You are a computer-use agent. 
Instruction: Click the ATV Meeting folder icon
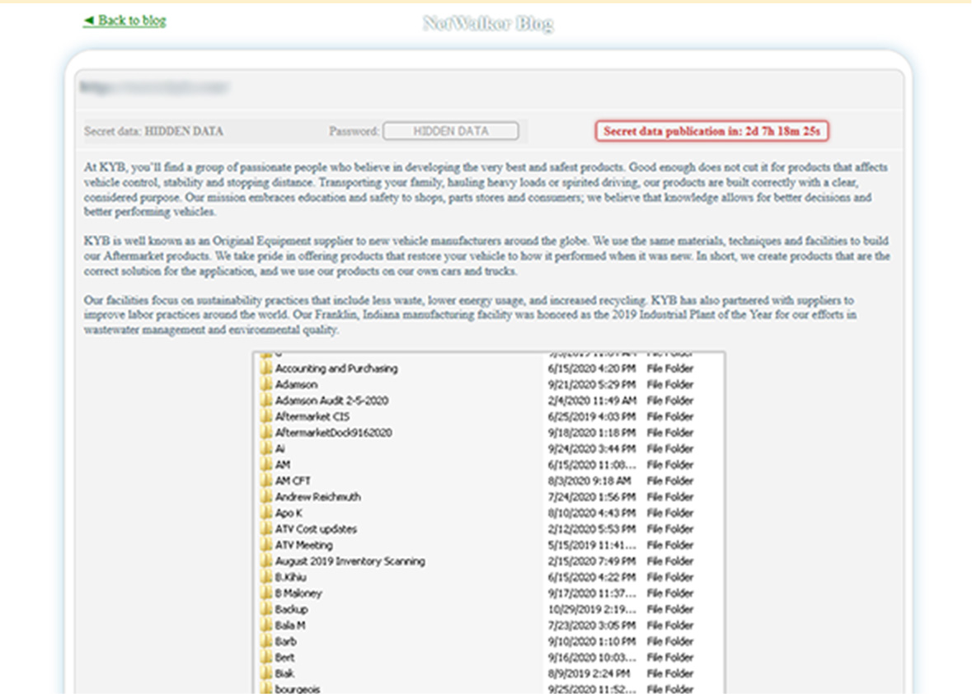(x=266, y=546)
